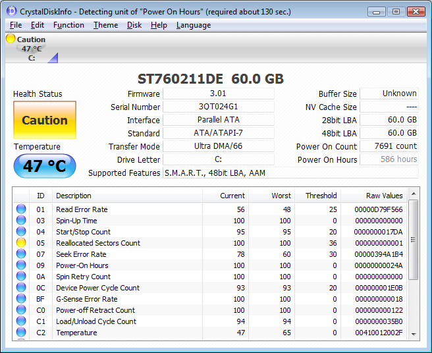Viewport: 432px width, 353px height.
Task: Click the ST760211DE 60.0 GB model title
Action: coord(211,79)
